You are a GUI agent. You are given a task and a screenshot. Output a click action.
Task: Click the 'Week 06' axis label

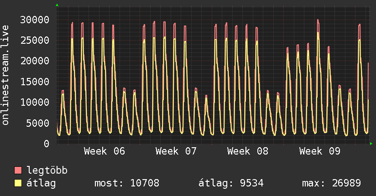pyautogui.click(x=104, y=151)
